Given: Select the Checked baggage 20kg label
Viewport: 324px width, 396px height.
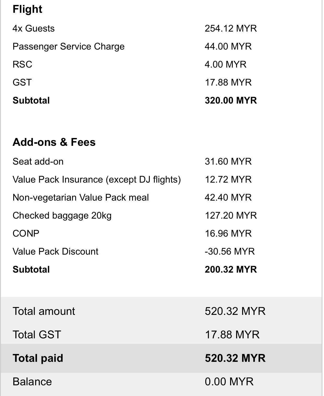Looking at the screenshot, I should point(62,215).
